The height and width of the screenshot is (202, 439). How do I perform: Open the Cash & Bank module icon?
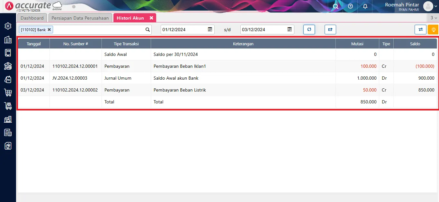pyautogui.click(x=8, y=66)
